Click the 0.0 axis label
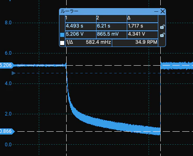This screenshot has width=193, height=156. pyautogui.click(x=8, y=145)
